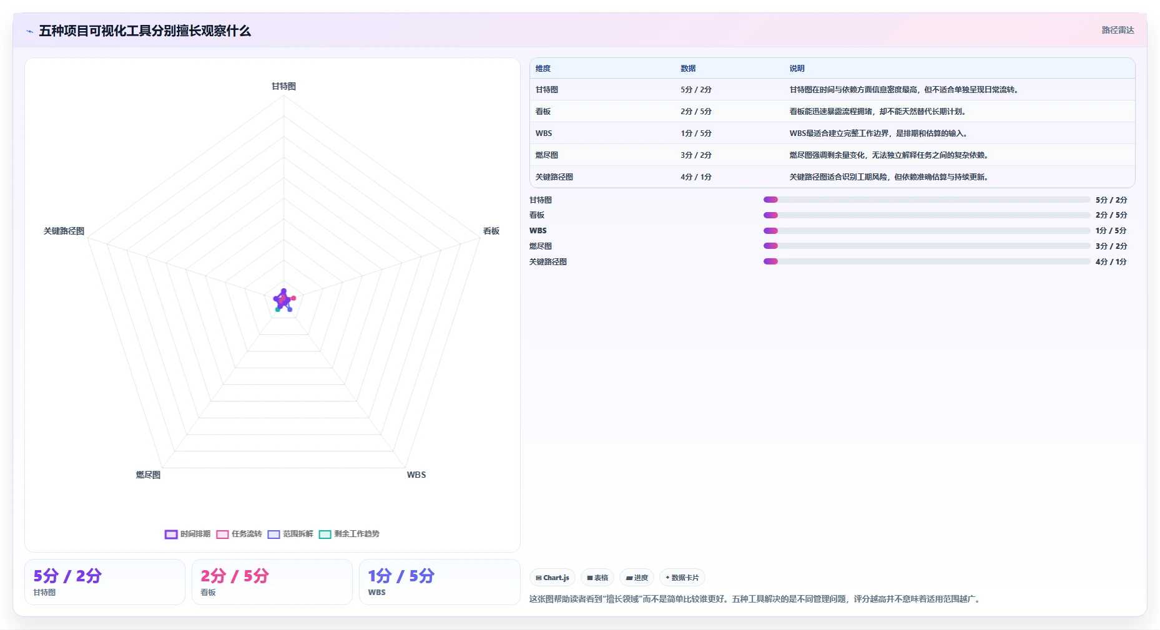The height and width of the screenshot is (630, 1160).
Task: Open the 甘特图 5分 / 2分 data card
Action: tap(105, 582)
